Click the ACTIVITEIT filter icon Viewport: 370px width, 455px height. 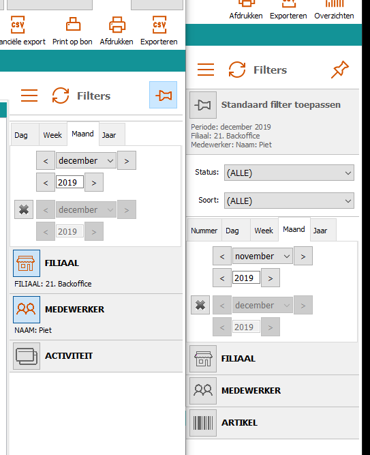pos(27,356)
